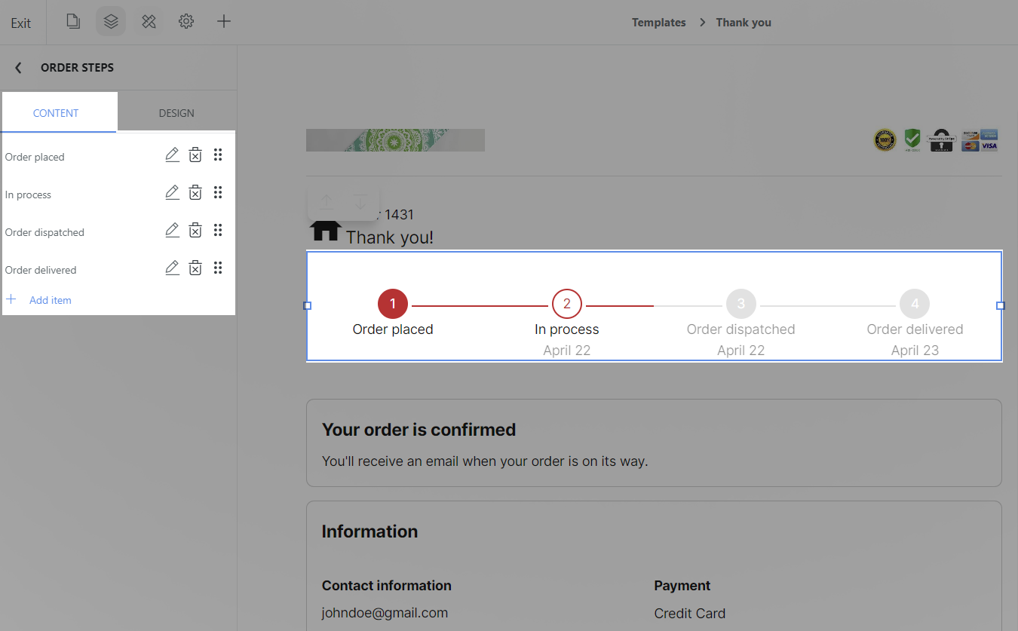The image size is (1018, 631).
Task: Delete the Order placed step
Action: 195,155
